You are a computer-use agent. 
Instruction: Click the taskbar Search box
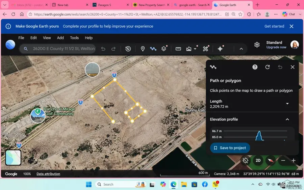(x=121, y=184)
